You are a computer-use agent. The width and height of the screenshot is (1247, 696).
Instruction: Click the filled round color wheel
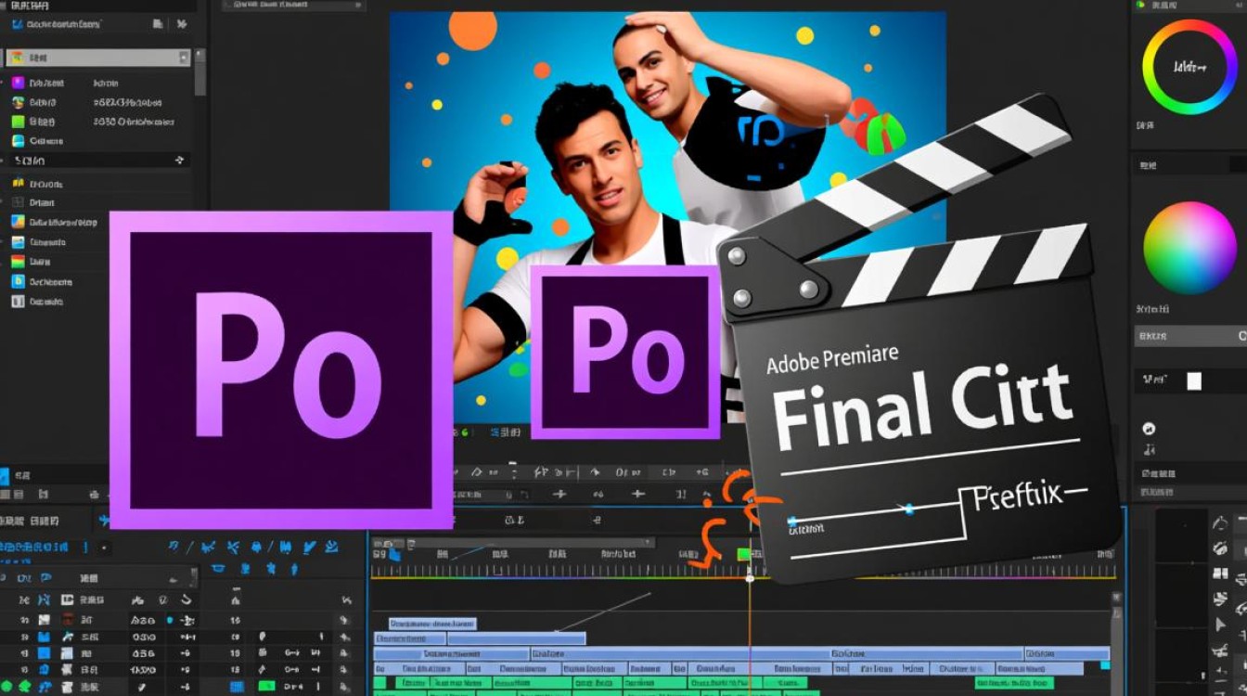[1189, 249]
